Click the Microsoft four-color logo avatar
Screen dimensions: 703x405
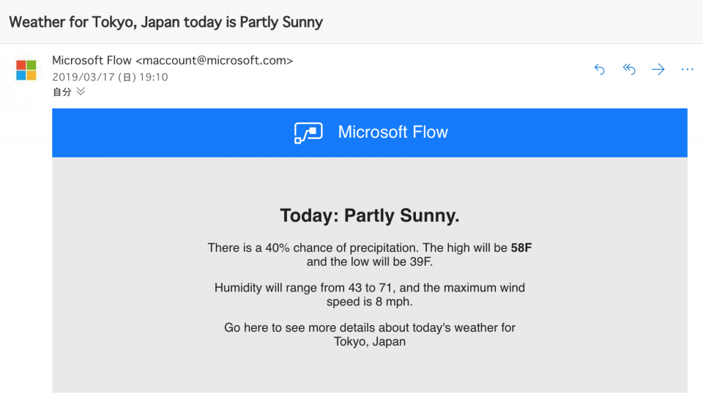(26, 70)
